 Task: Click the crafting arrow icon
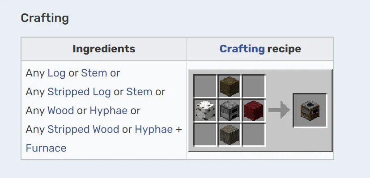point(279,110)
